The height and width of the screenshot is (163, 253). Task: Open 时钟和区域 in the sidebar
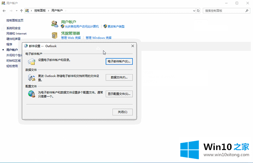pyautogui.click(x=13, y=61)
